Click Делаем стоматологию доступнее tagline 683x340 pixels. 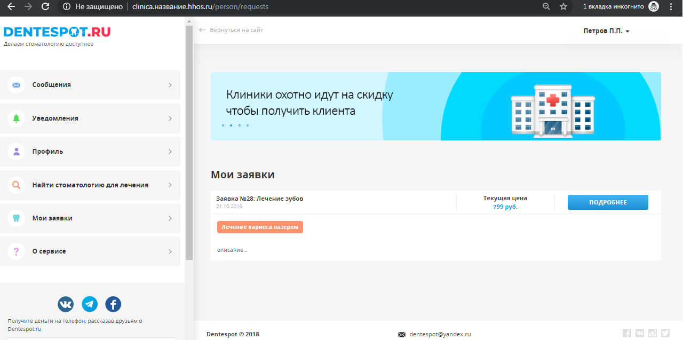click(x=49, y=44)
